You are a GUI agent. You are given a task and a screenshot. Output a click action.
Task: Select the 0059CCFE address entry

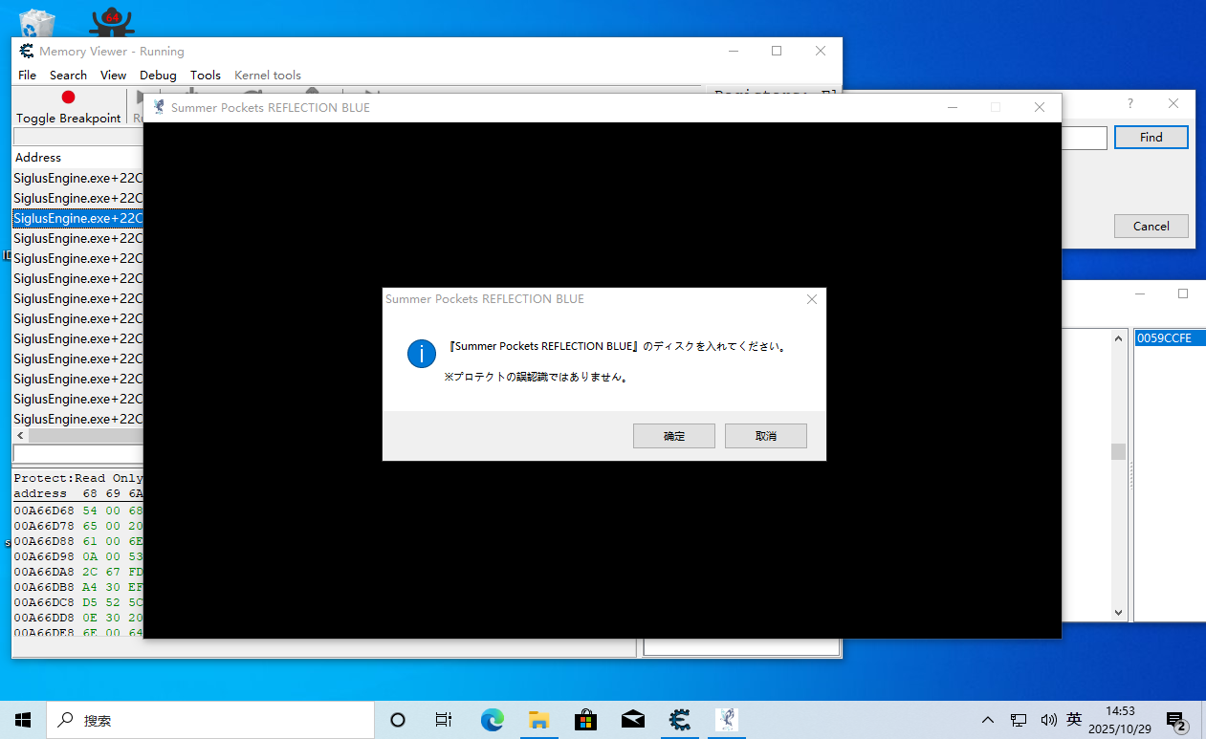(x=1164, y=338)
